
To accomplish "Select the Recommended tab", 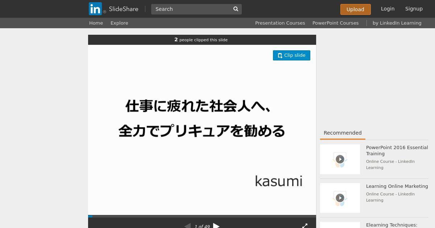I will coord(343,133).
